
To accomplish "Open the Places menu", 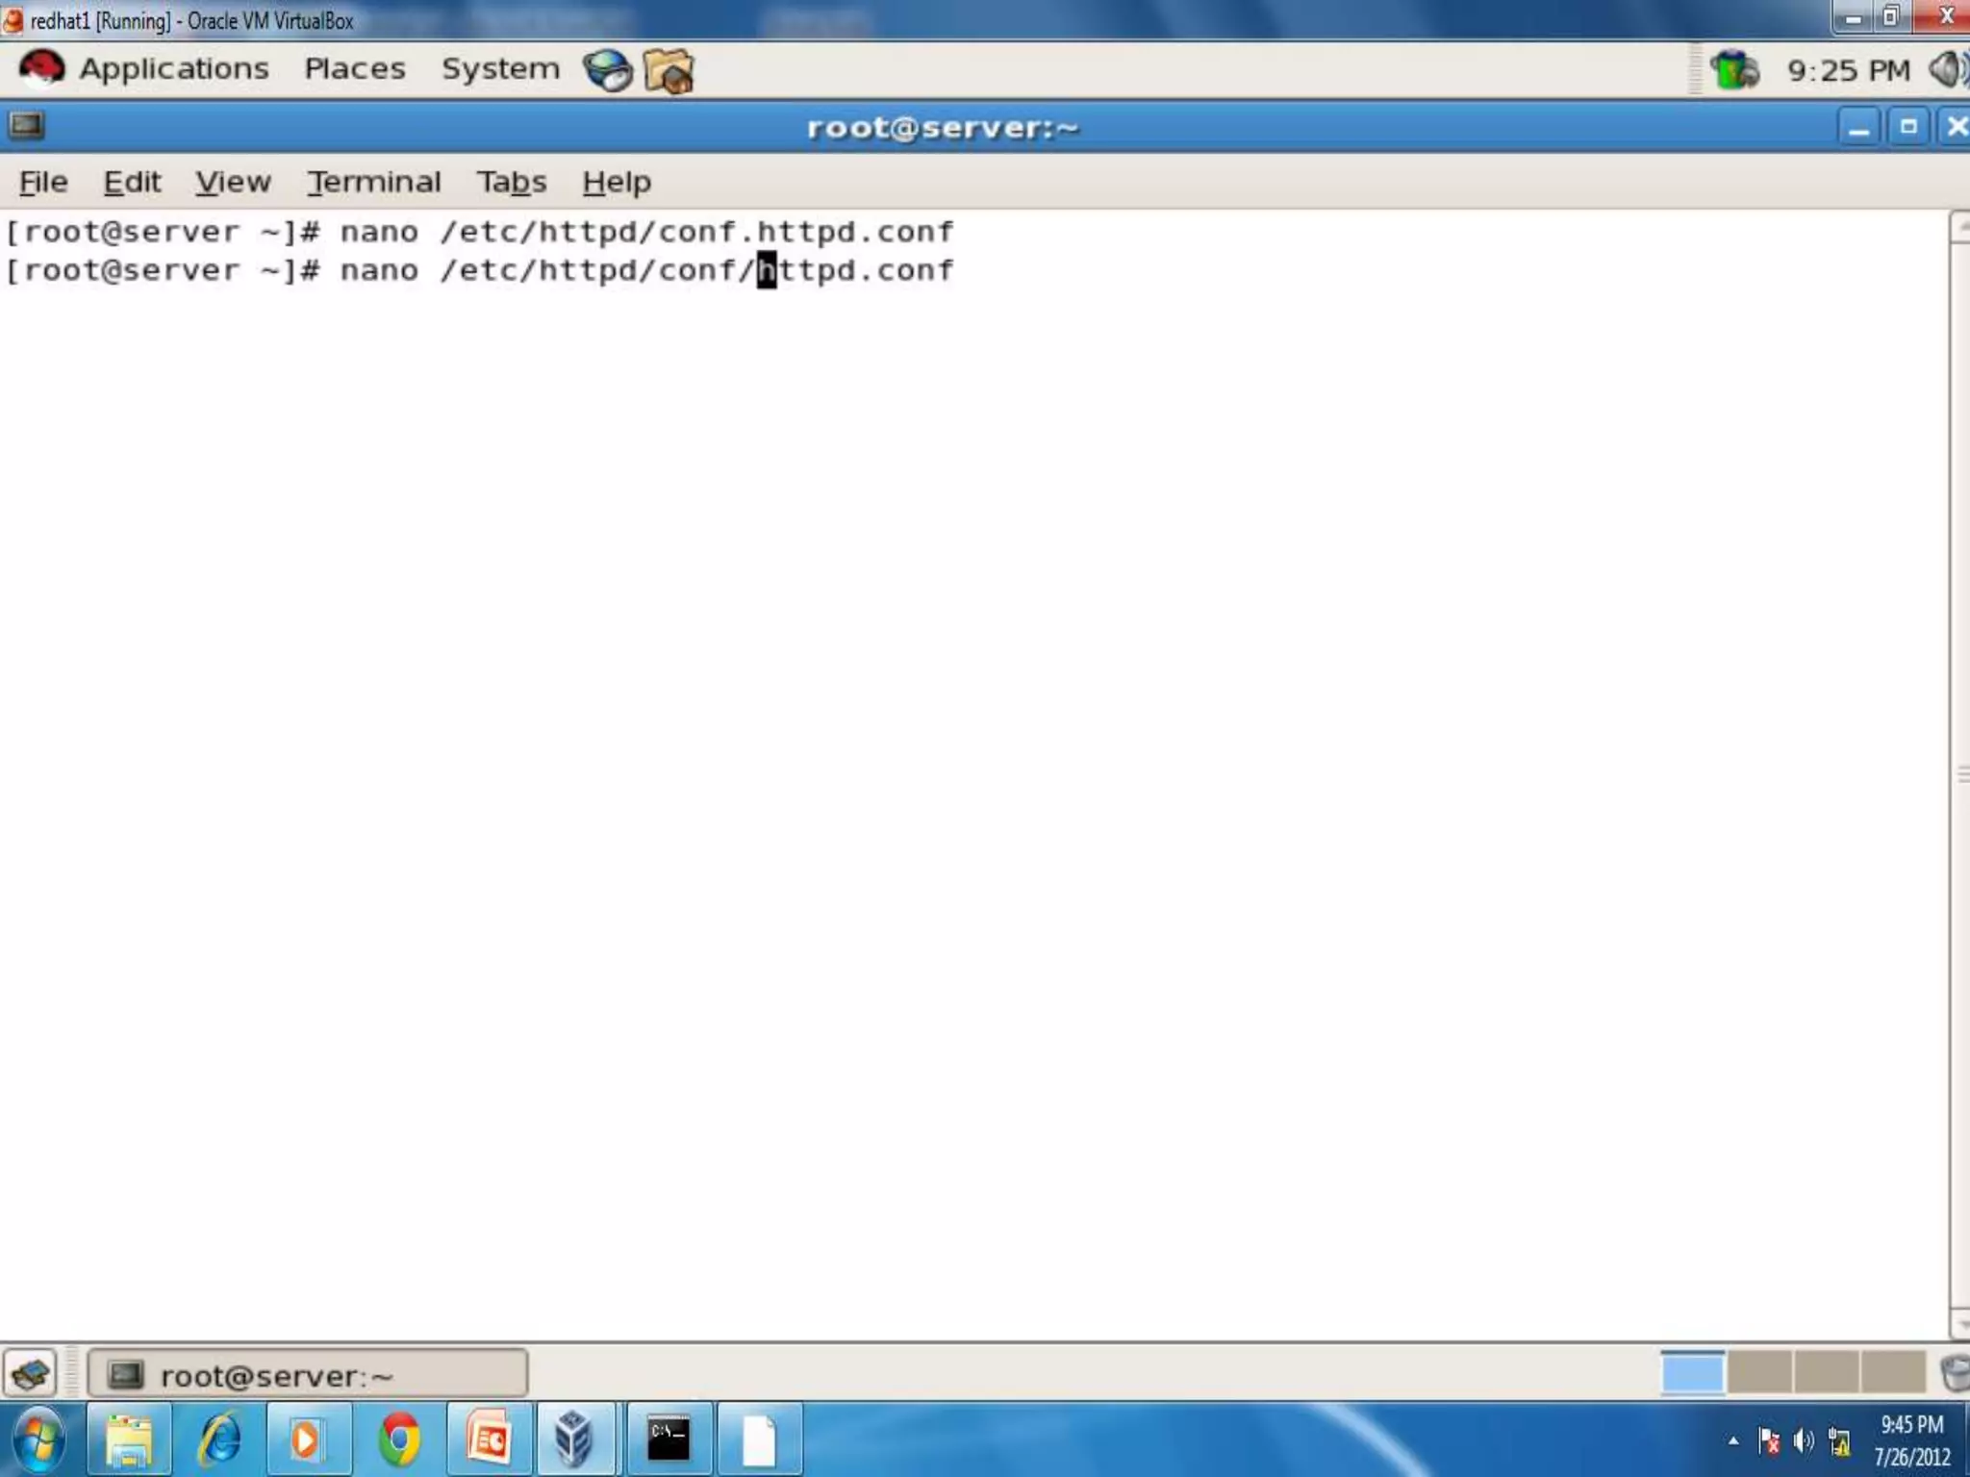I will 354,69.
